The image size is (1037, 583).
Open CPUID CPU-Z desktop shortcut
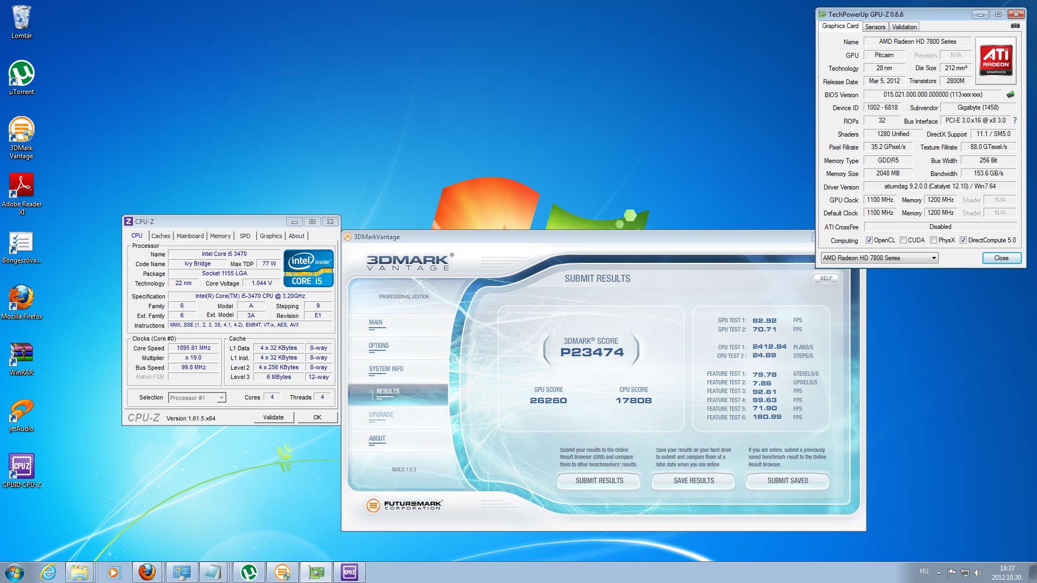pyautogui.click(x=22, y=471)
